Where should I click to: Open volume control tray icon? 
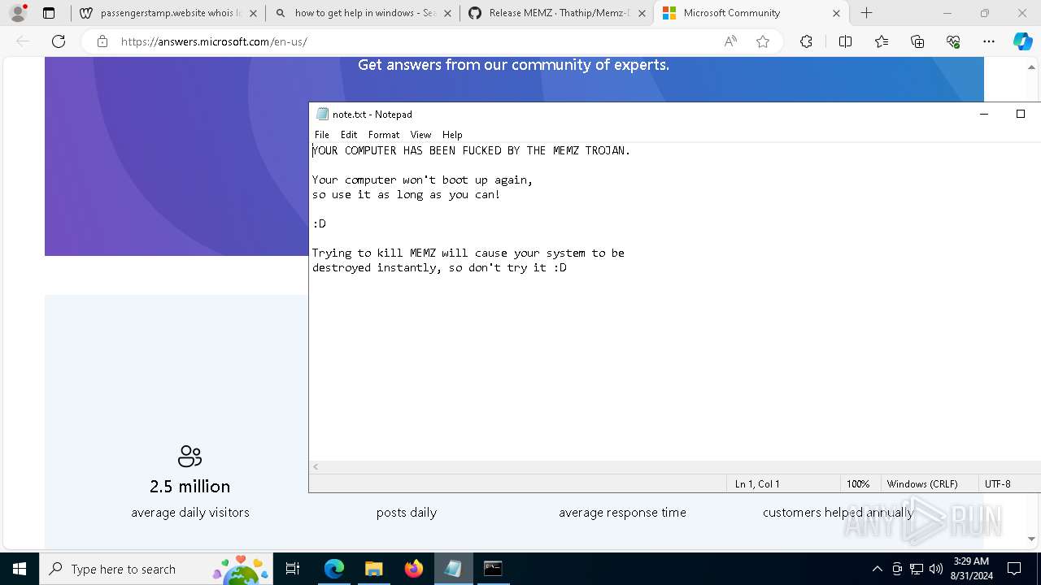click(x=935, y=569)
